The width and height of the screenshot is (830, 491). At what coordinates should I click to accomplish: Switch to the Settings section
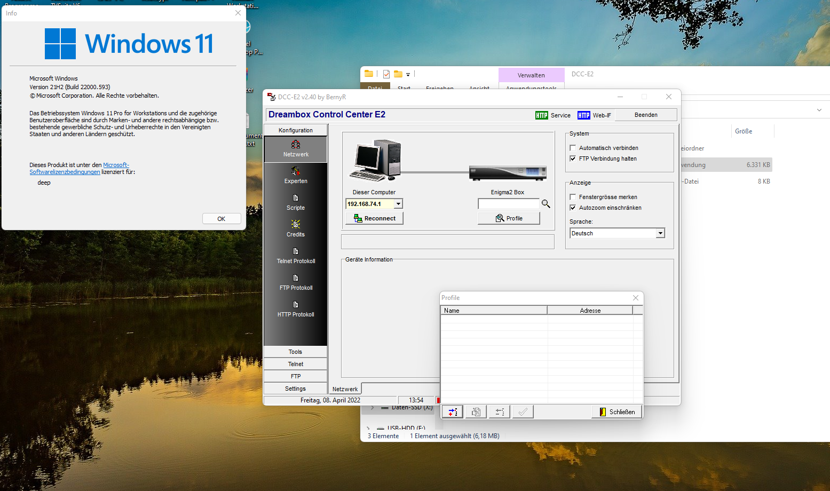pyautogui.click(x=296, y=389)
